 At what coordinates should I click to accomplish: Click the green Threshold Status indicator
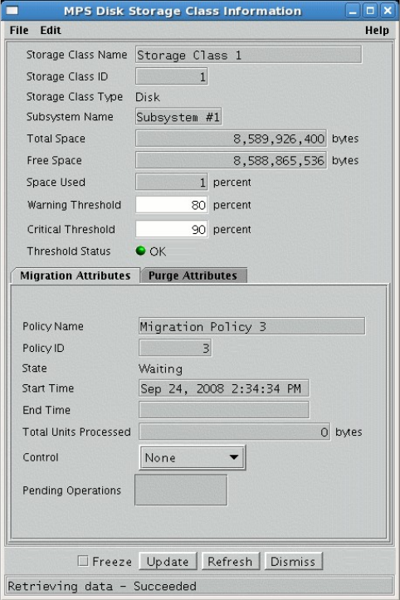pyautogui.click(x=141, y=251)
